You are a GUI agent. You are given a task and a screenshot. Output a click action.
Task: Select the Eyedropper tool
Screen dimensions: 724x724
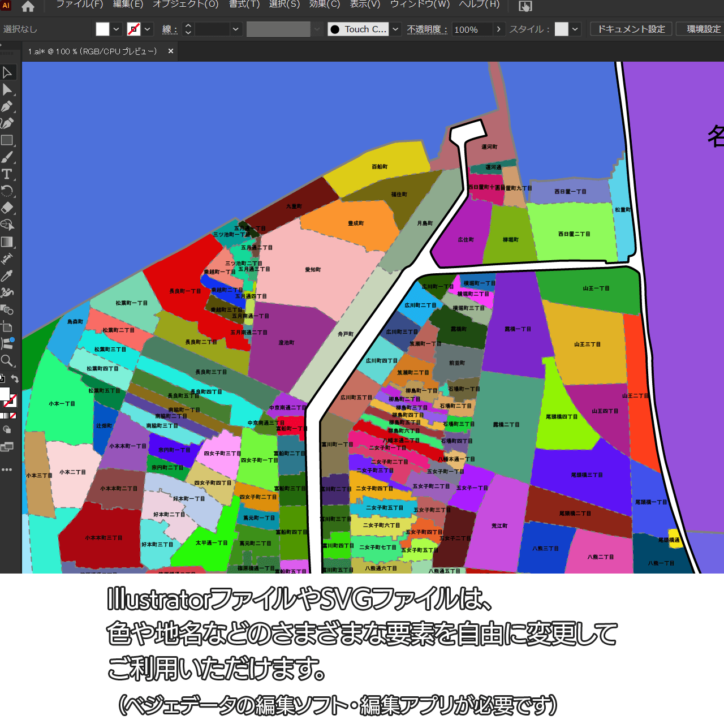[x=7, y=276]
